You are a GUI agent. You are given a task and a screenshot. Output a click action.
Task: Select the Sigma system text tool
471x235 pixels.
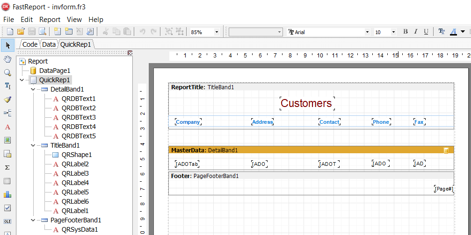pyautogui.click(x=7, y=167)
